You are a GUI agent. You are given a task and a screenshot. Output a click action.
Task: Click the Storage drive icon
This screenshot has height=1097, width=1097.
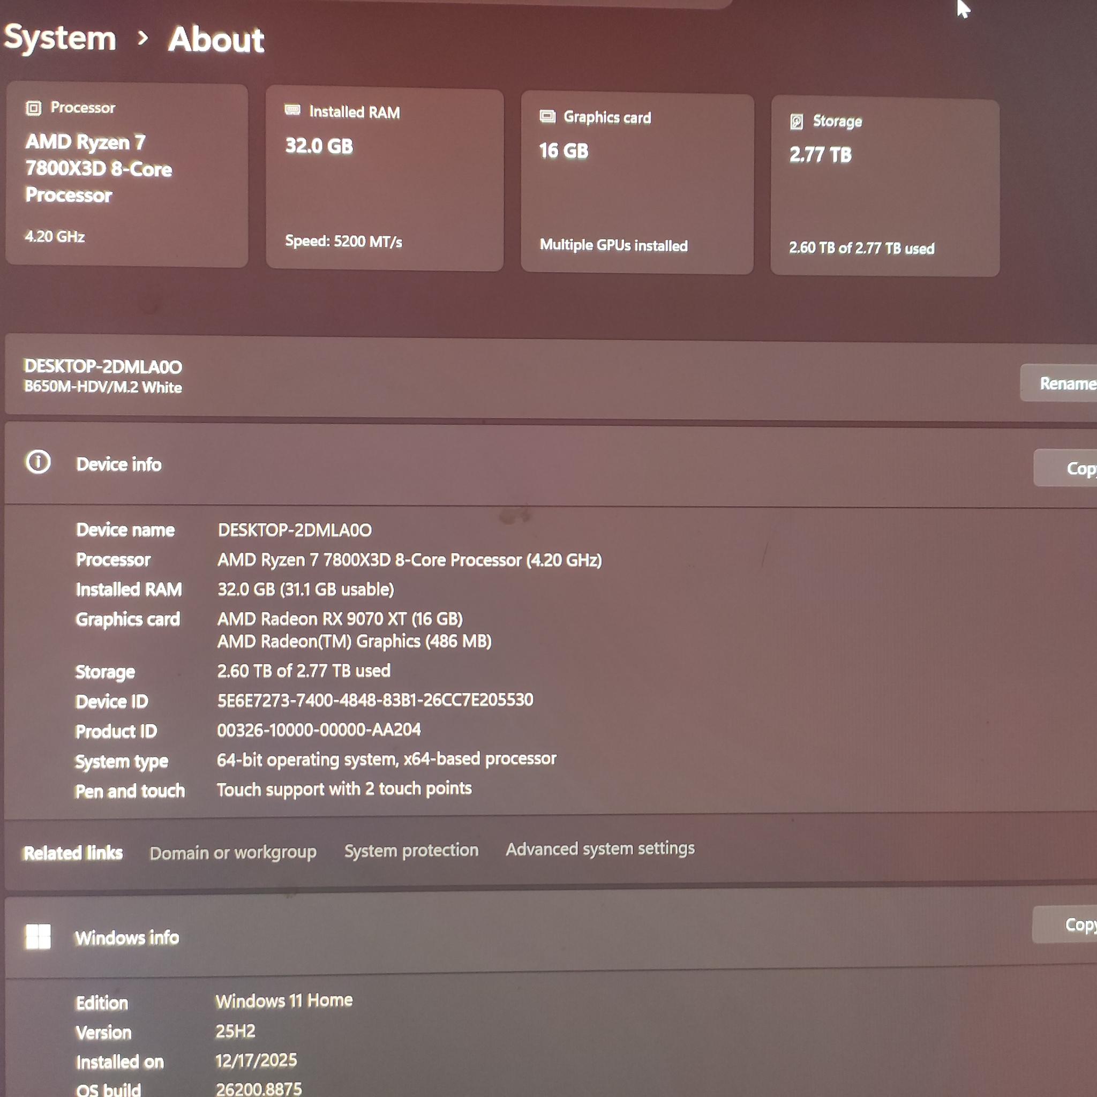tap(797, 122)
